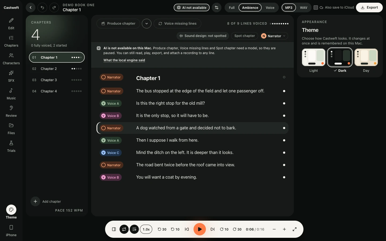386x241 pixels.
Task: Open the Characters section
Action: (11, 59)
